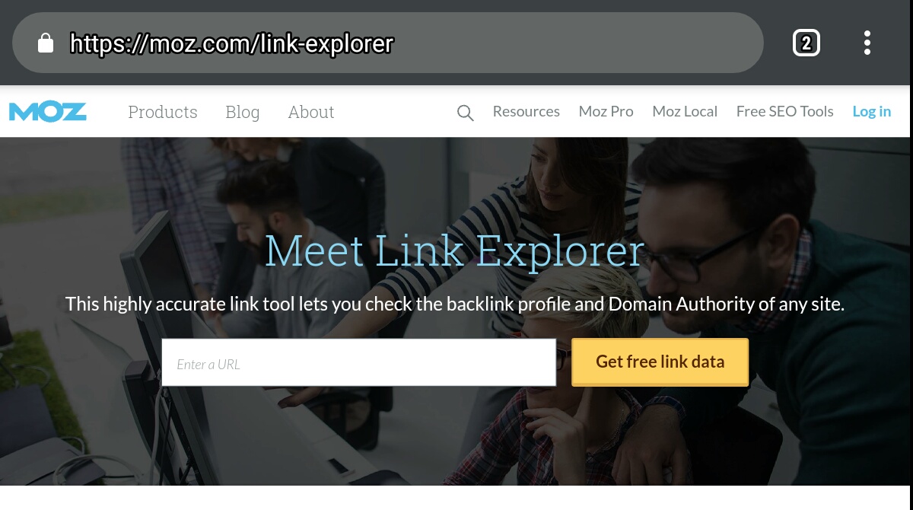Click the Log in link
913x510 pixels.
[x=872, y=111]
